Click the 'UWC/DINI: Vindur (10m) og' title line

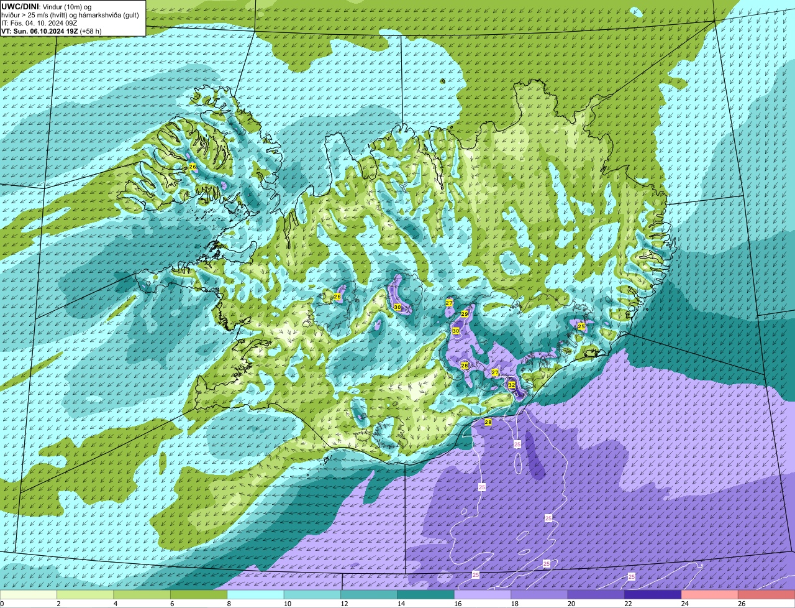pyautogui.click(x=47, y=6)
